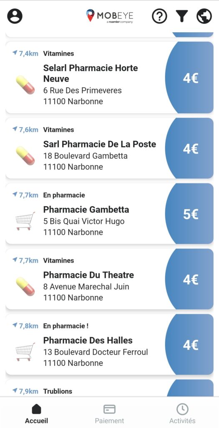Tap pill icon of Pharmacie Horte Neuve

pos(25,85)
